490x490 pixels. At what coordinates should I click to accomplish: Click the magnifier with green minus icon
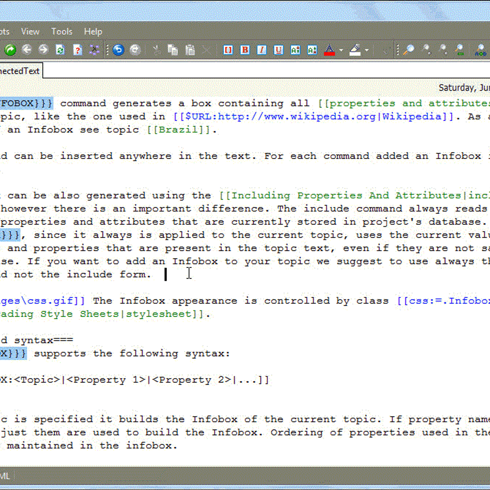coord(459,50)
